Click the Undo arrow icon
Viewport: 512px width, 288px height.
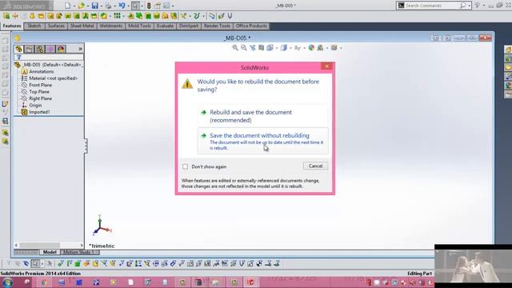click(122, 6)
